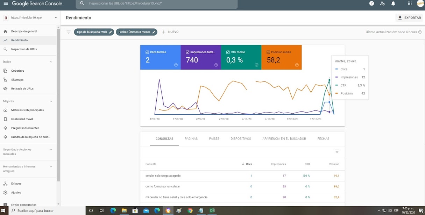The height and width of the screenshot is (215, 425).
Task: Click the Impresiones totales purple metric card
Action: tap(201, 57)
